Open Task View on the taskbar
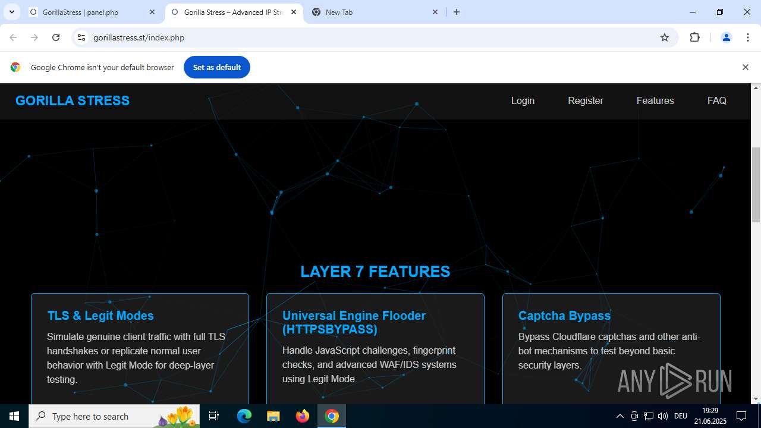 [215, 416]
